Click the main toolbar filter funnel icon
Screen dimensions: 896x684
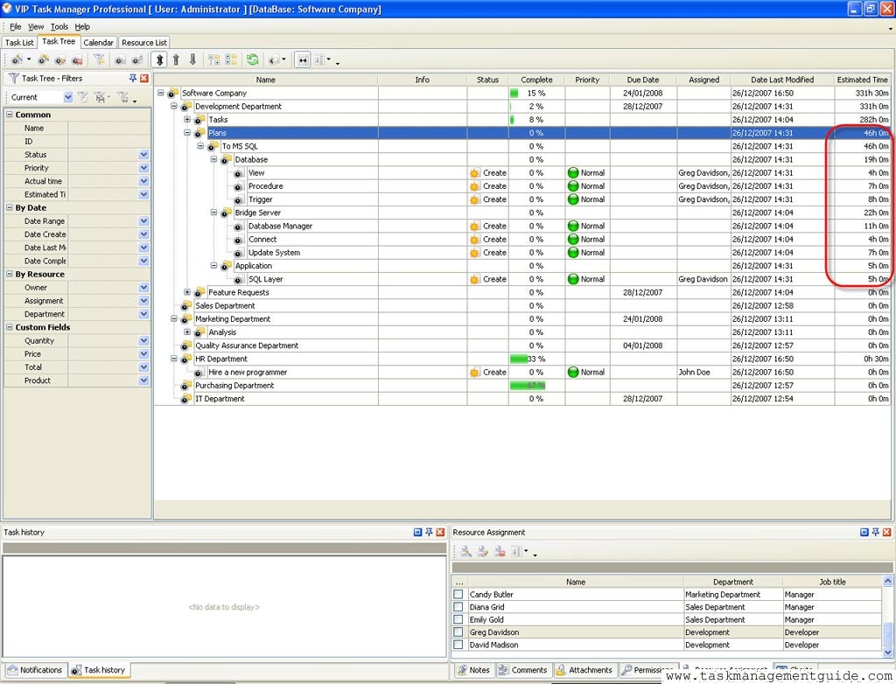point(99,59)
